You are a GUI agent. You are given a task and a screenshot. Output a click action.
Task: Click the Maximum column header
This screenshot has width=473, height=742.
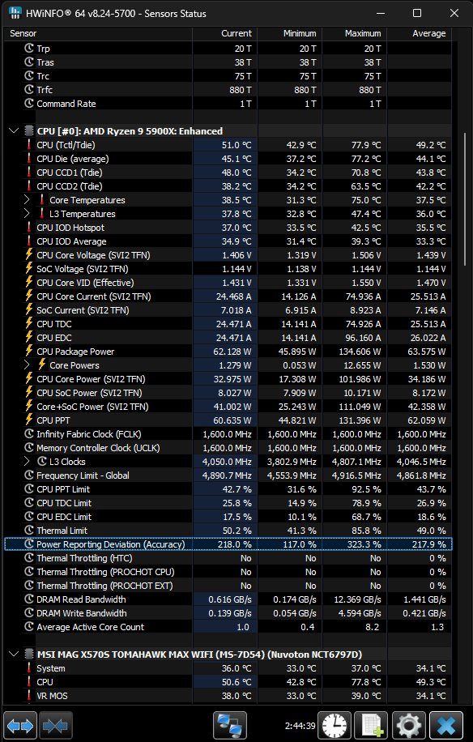pyautogui.click(x=354, y=33)
